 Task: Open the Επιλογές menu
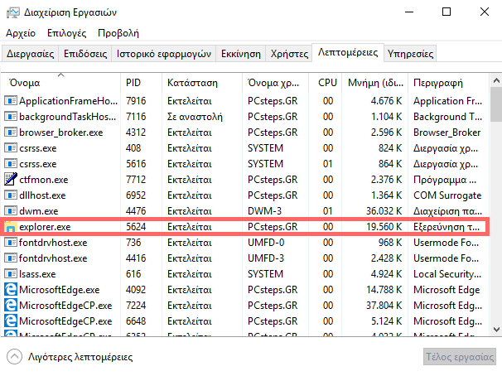pyautogui.click(x=66, y=33)
